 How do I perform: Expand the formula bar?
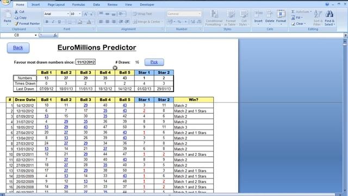346,35
